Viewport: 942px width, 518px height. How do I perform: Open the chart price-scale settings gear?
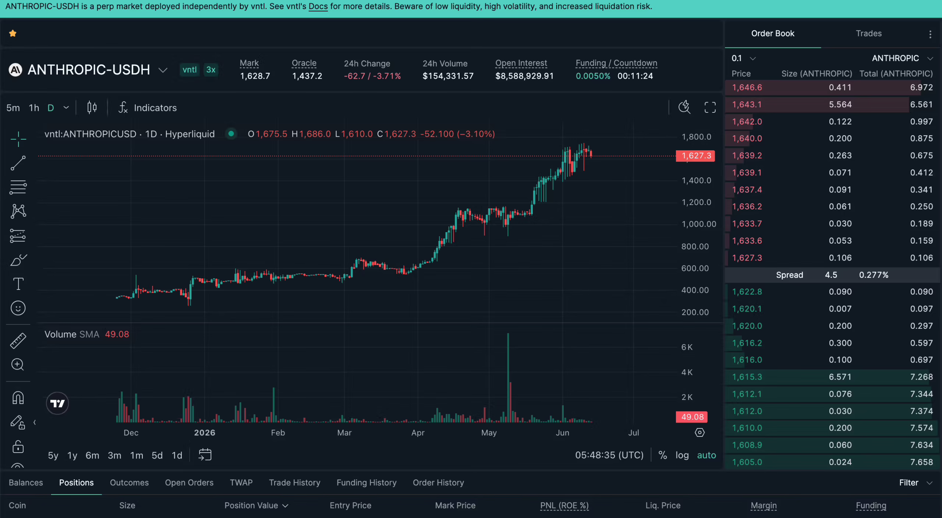[700, 432]
